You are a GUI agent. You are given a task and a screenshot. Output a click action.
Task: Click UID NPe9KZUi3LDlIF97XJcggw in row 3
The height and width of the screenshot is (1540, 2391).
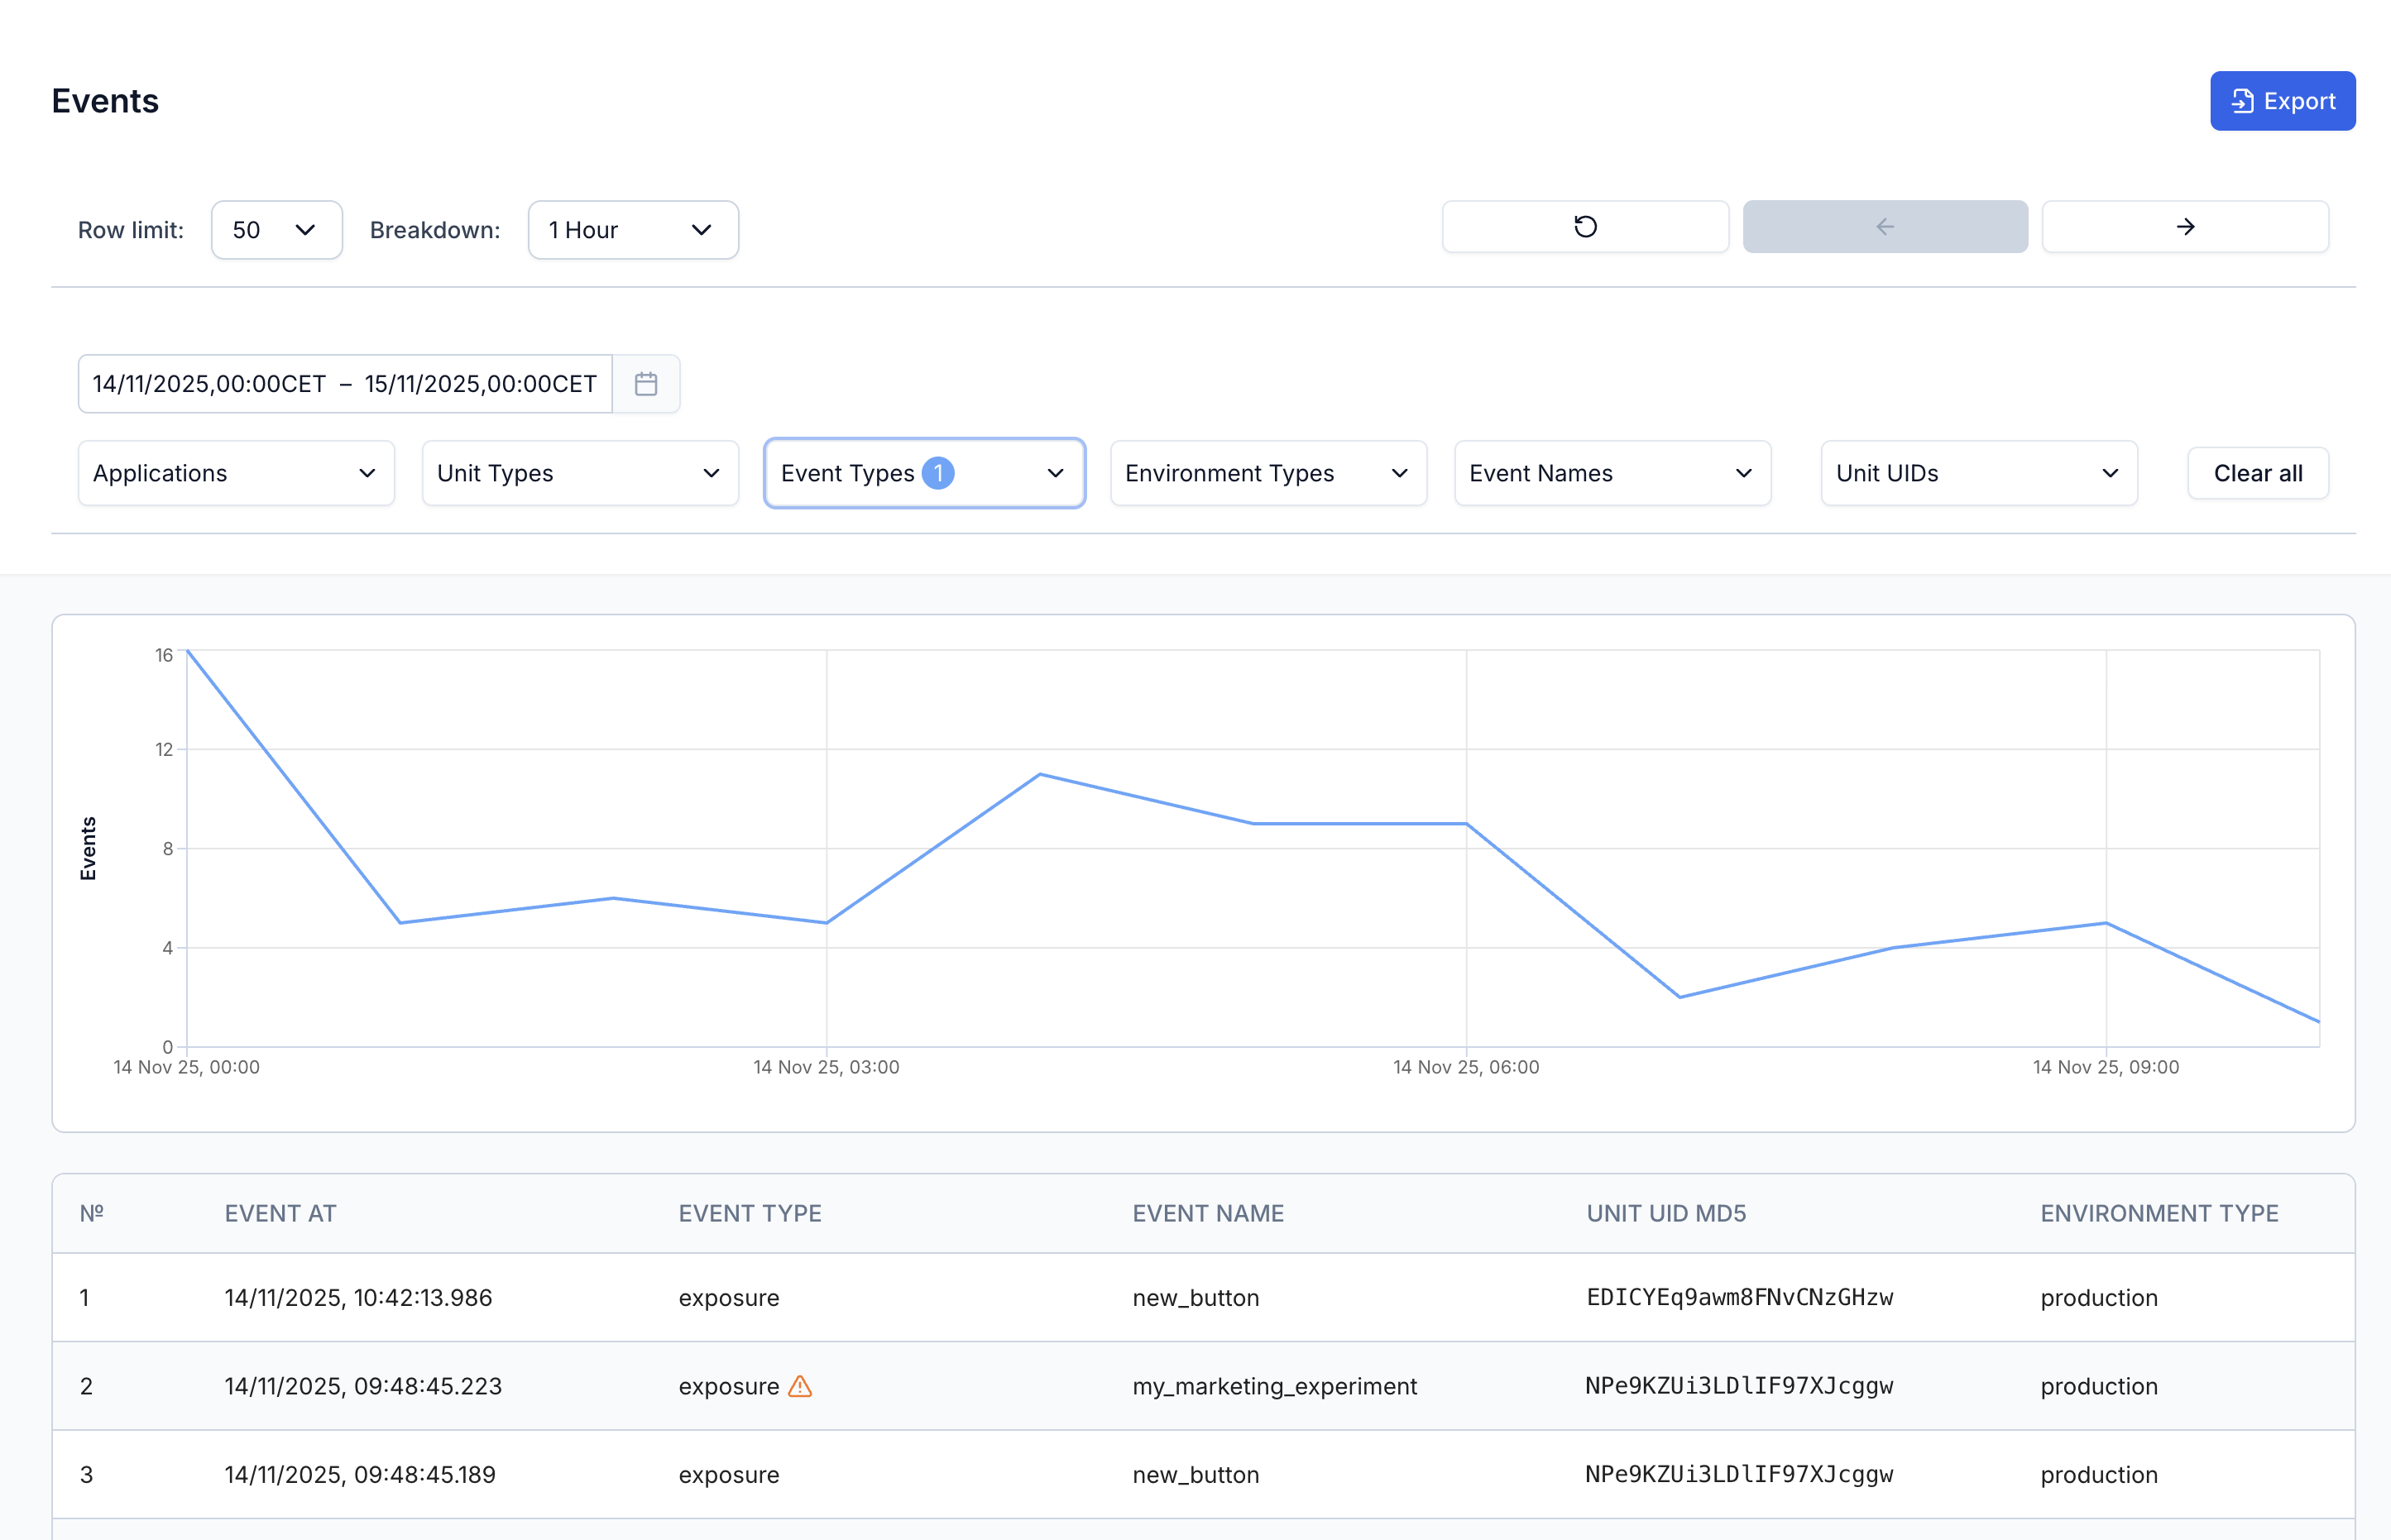pos(1740,1474)
